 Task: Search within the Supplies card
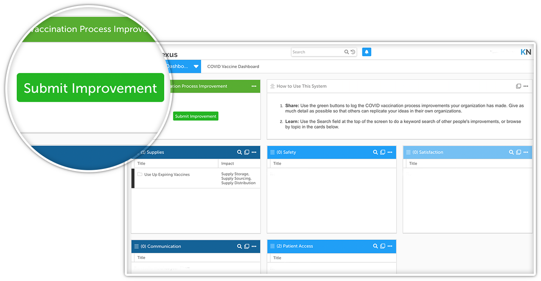(x=239, y=152)
